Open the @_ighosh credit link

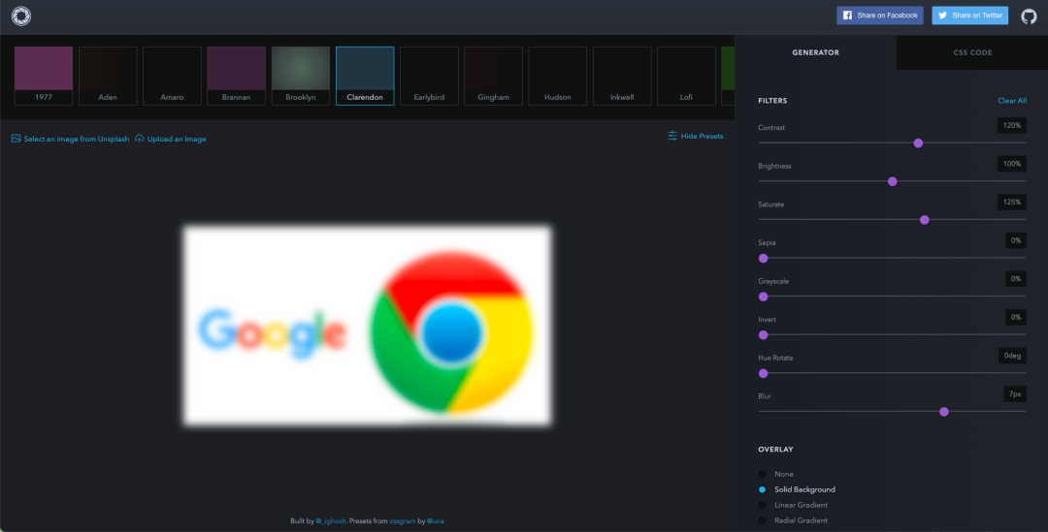pos(331,521)
